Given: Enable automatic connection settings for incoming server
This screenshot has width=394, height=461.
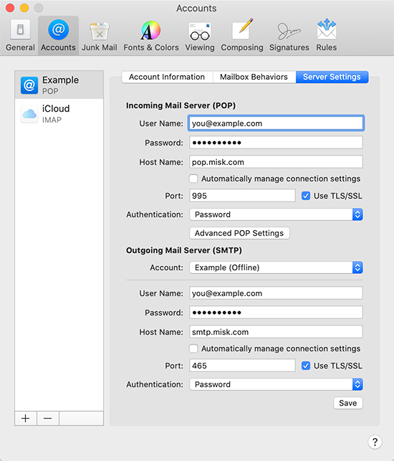Looking at the screenshot, I should (x=193, y=179).
